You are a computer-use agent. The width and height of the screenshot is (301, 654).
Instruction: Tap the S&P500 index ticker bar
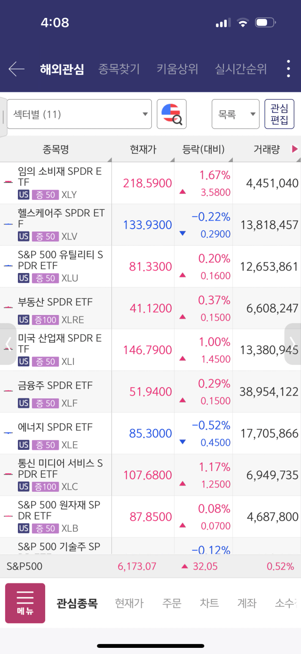tap(150, 566)
